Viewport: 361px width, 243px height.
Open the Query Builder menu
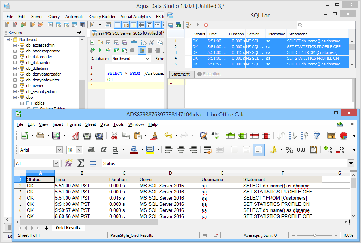click(x=102, y=17)
